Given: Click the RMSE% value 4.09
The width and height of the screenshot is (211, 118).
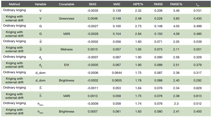Looking at the screenshot, I should click(x=176, y=34).
